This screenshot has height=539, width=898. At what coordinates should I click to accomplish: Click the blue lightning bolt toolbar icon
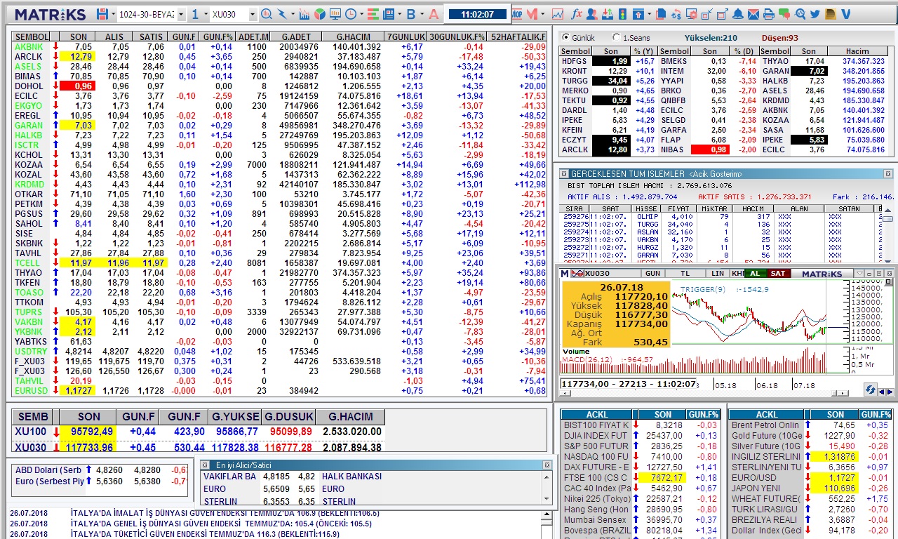[x=282, y=14]
